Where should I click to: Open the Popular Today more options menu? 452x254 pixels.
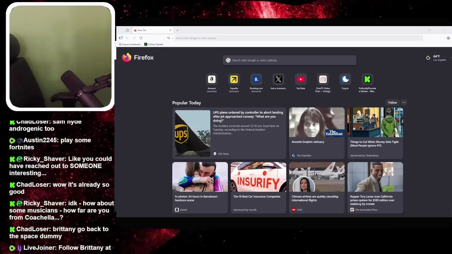[404, 103]
